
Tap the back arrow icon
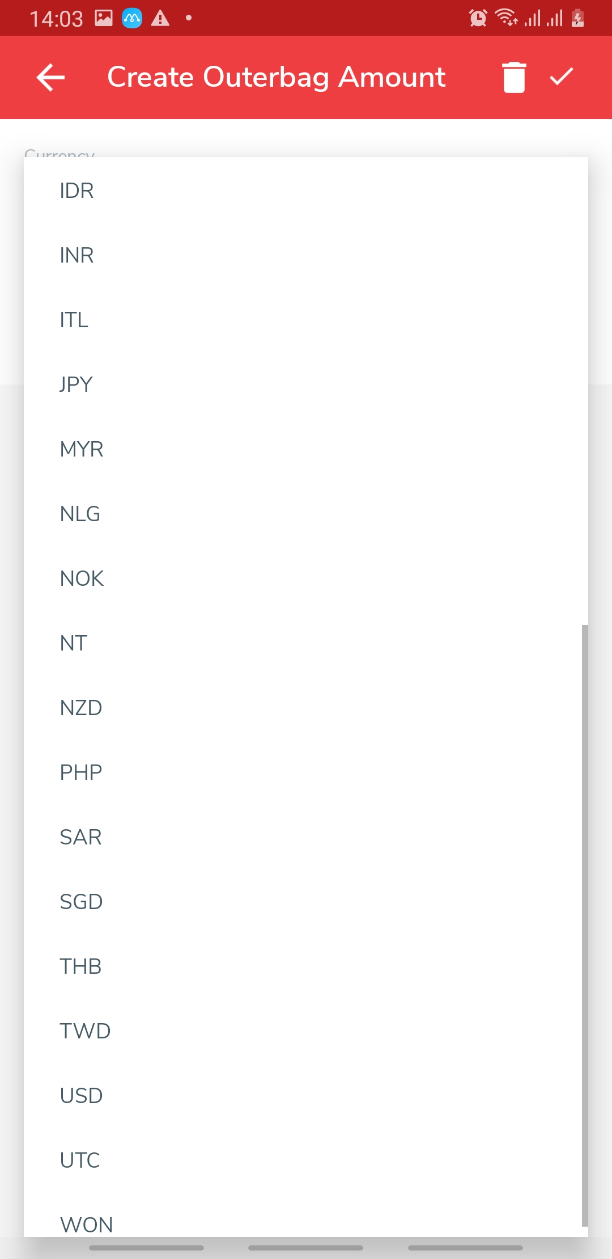tap(51, 77)
